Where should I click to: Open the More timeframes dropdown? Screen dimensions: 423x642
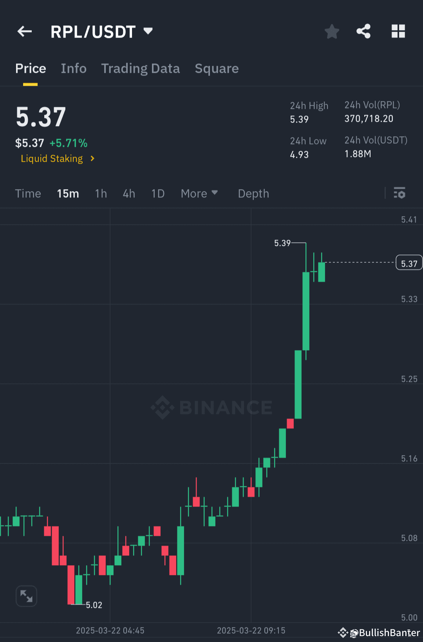coord(199,193)
